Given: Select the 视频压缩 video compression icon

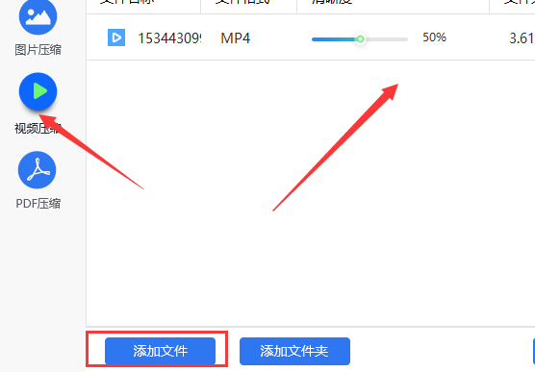Looking at the screenshot, I should 38,91.
